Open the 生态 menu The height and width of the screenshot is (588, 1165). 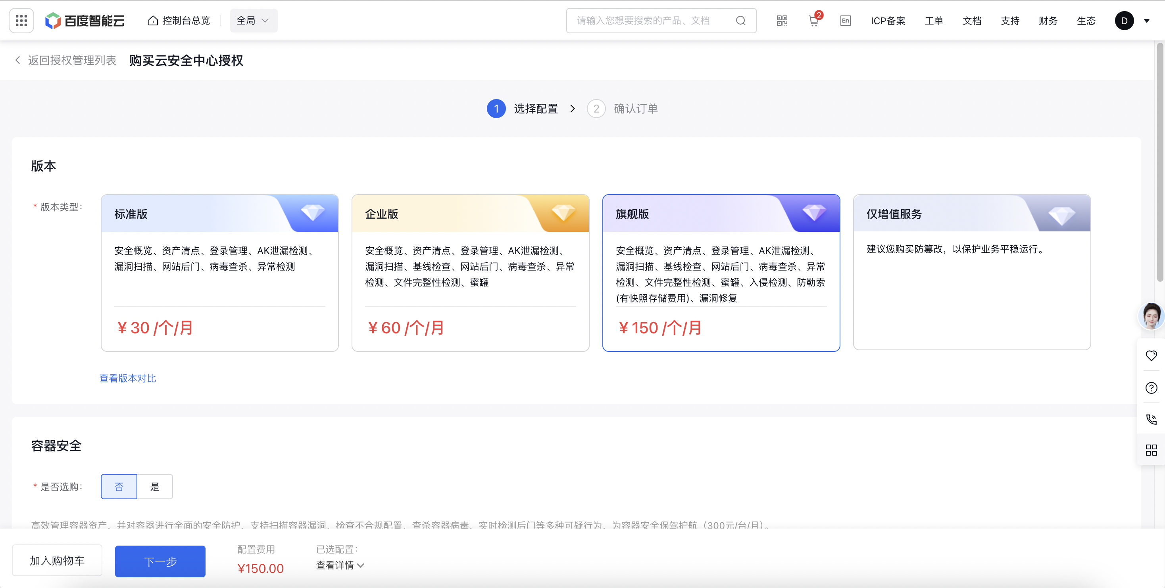[1086, 21]
